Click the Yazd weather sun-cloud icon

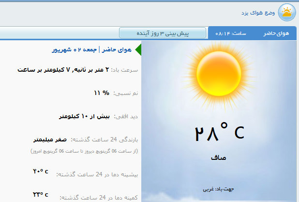coord(287,12)
